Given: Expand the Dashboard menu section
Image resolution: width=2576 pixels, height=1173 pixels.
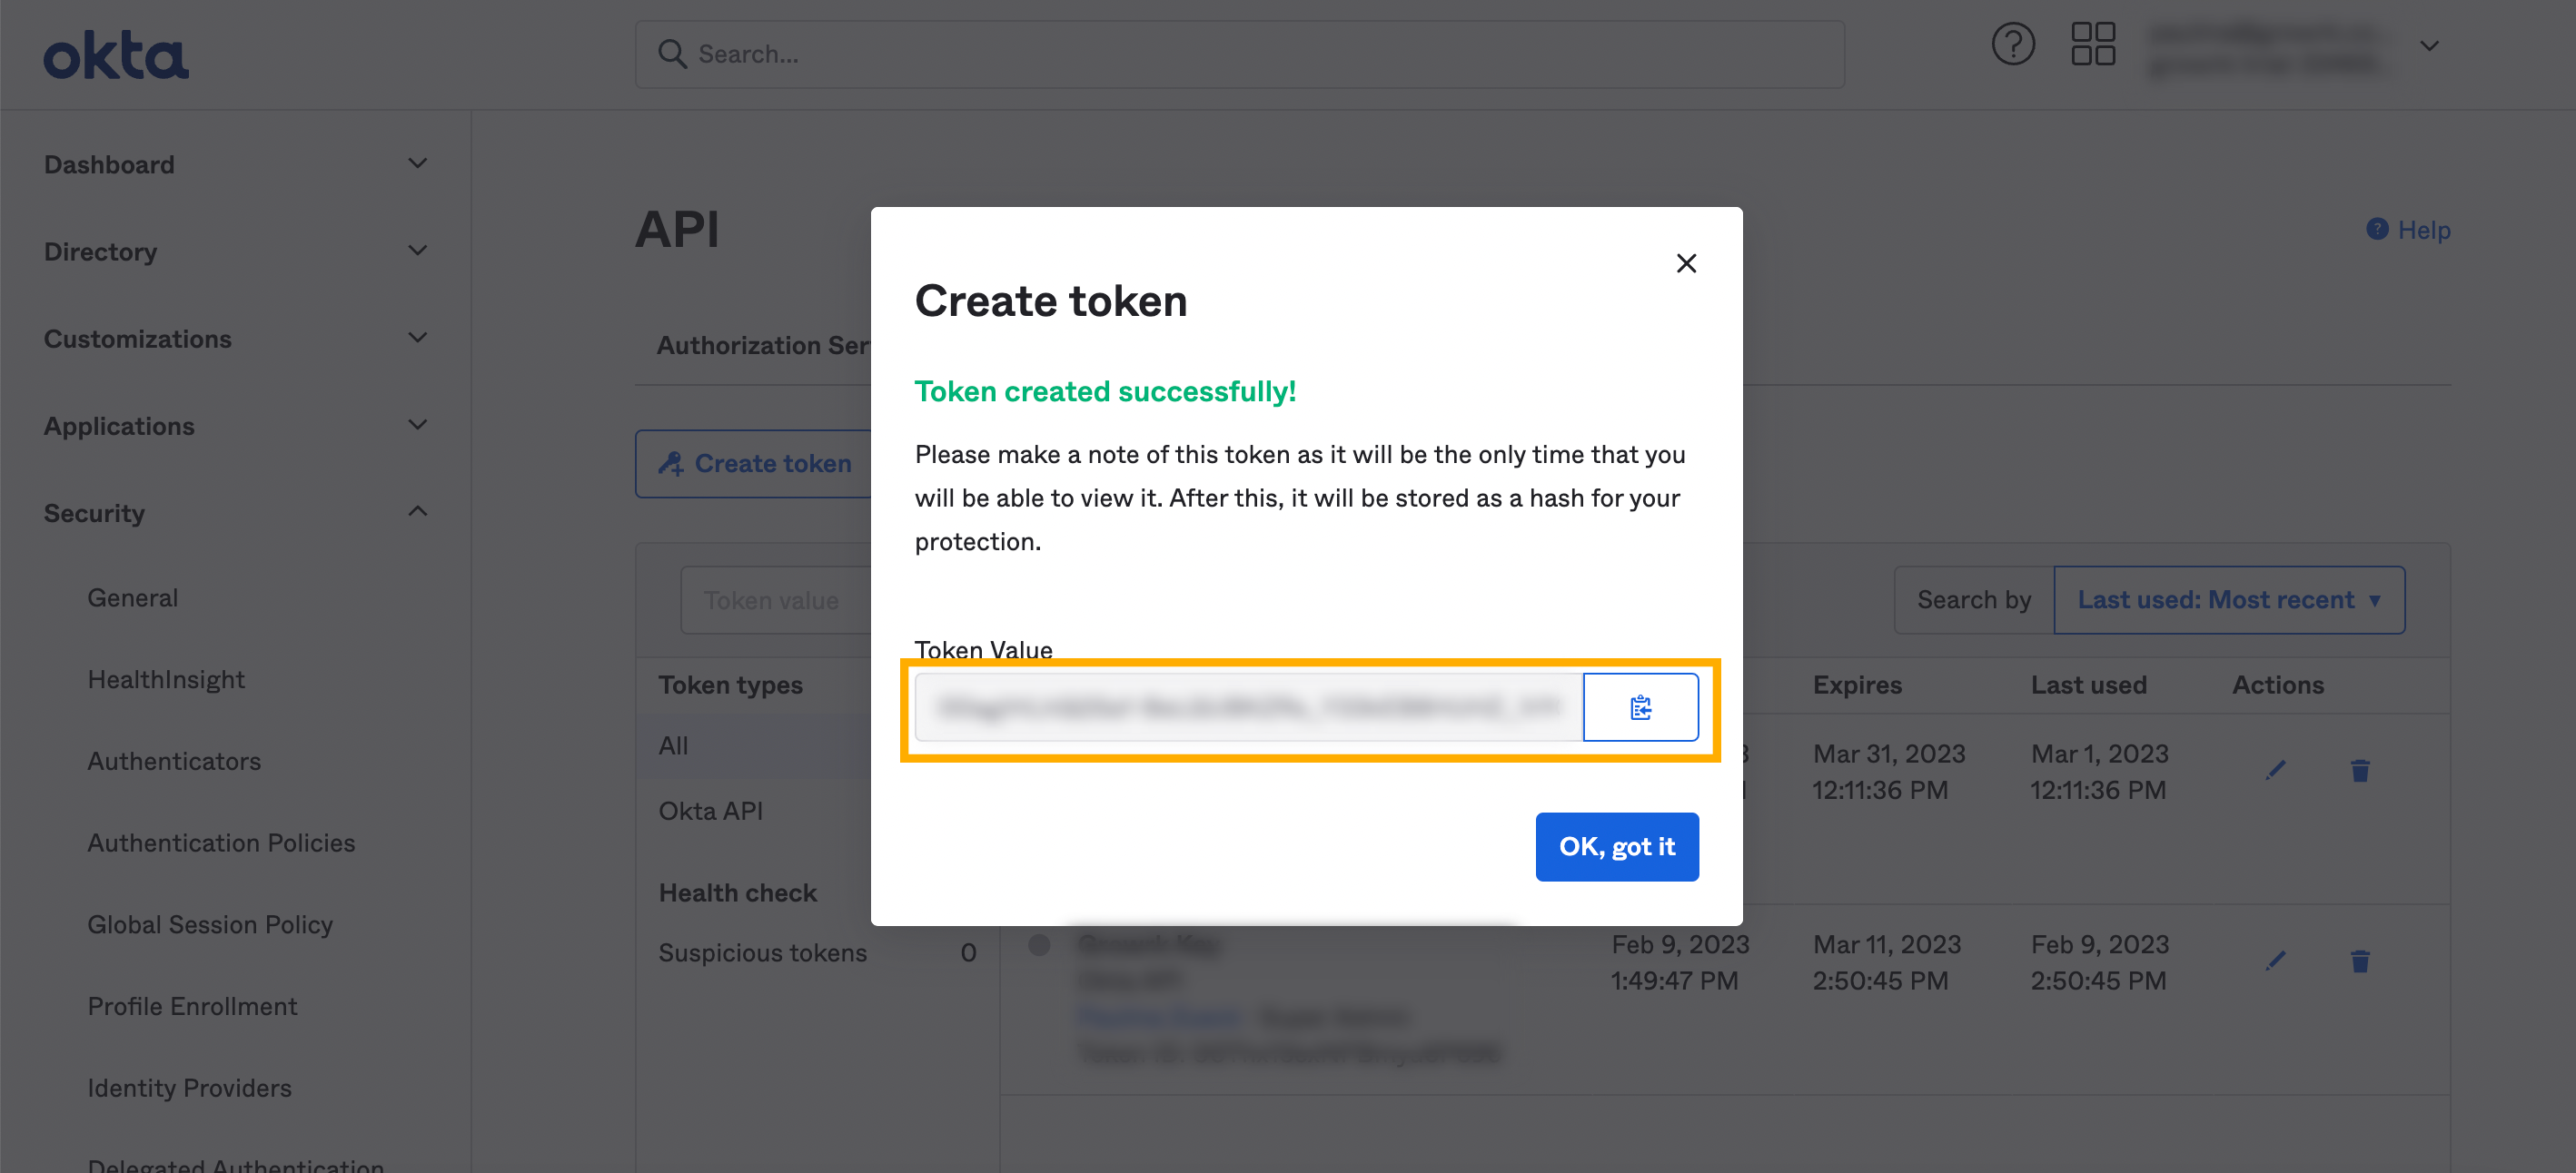Looking at the screenshot, I should coord(418,163).
